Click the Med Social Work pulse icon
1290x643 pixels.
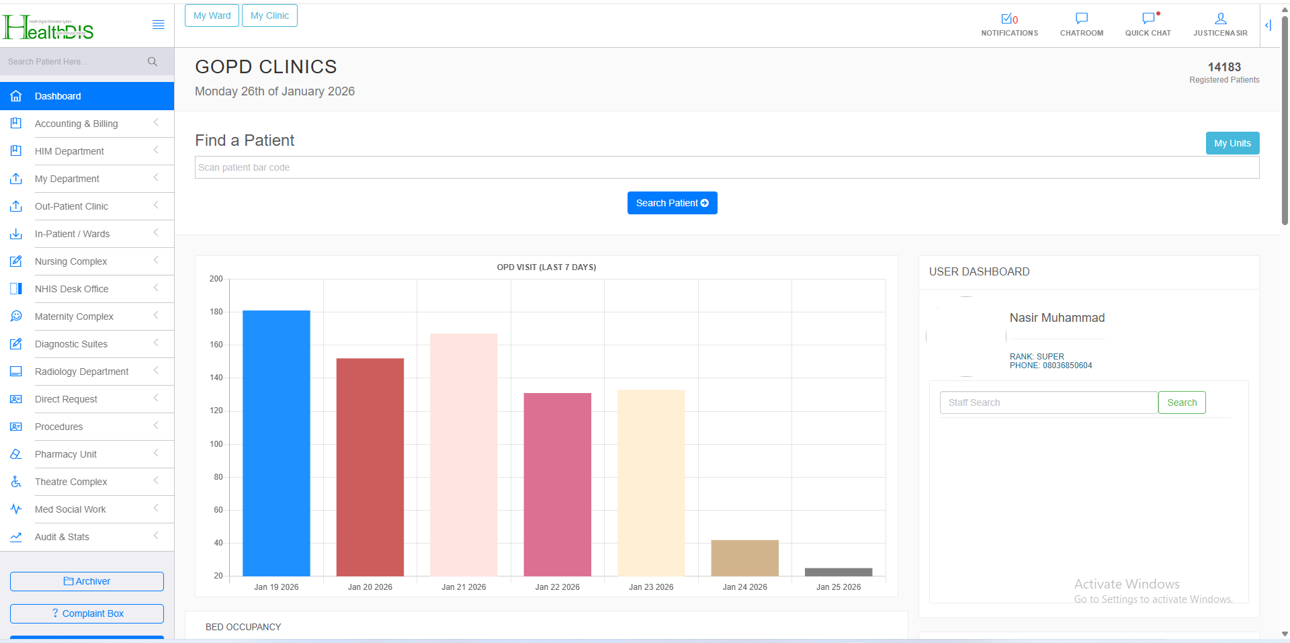16,509
